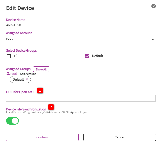Confirm the device edits
The height and width of the screenshot is (146, 162).
pyautogui.click(x=42, y=137)
